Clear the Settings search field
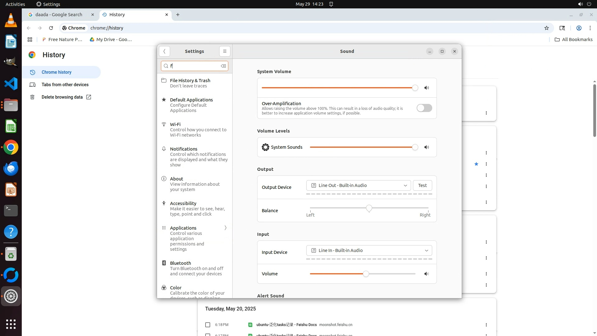The image size is (597, 336). (x=223, y=66)
